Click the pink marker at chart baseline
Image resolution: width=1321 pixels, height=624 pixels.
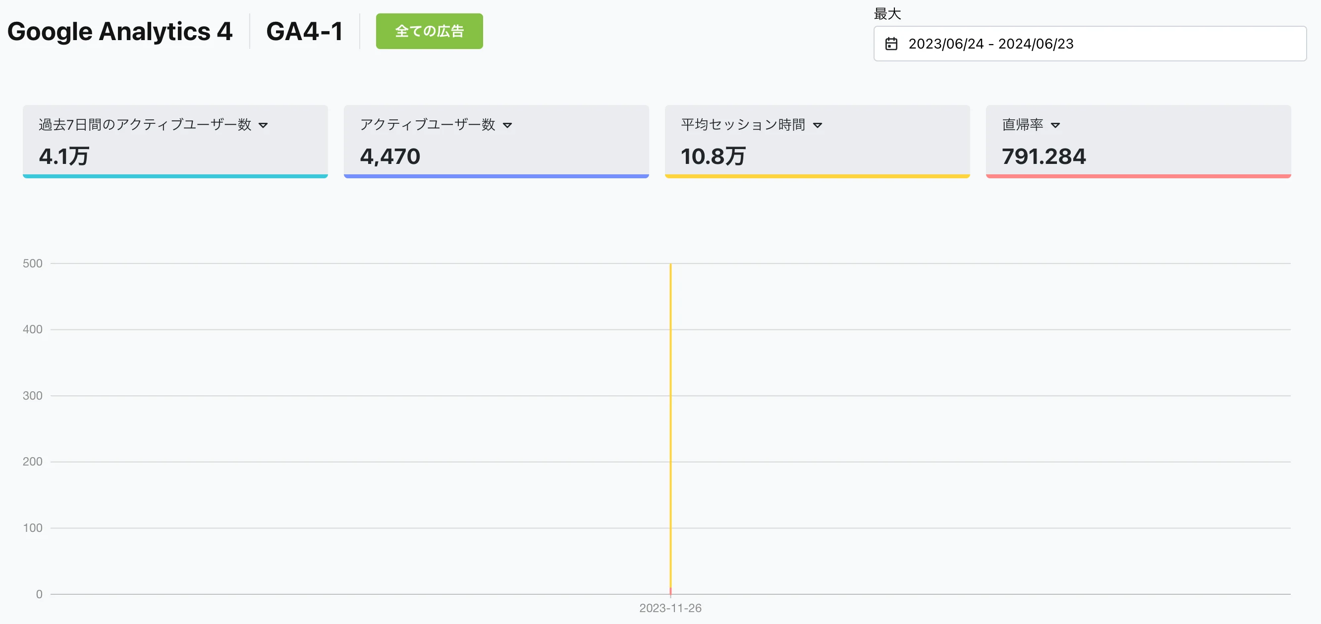pos(670,591)
